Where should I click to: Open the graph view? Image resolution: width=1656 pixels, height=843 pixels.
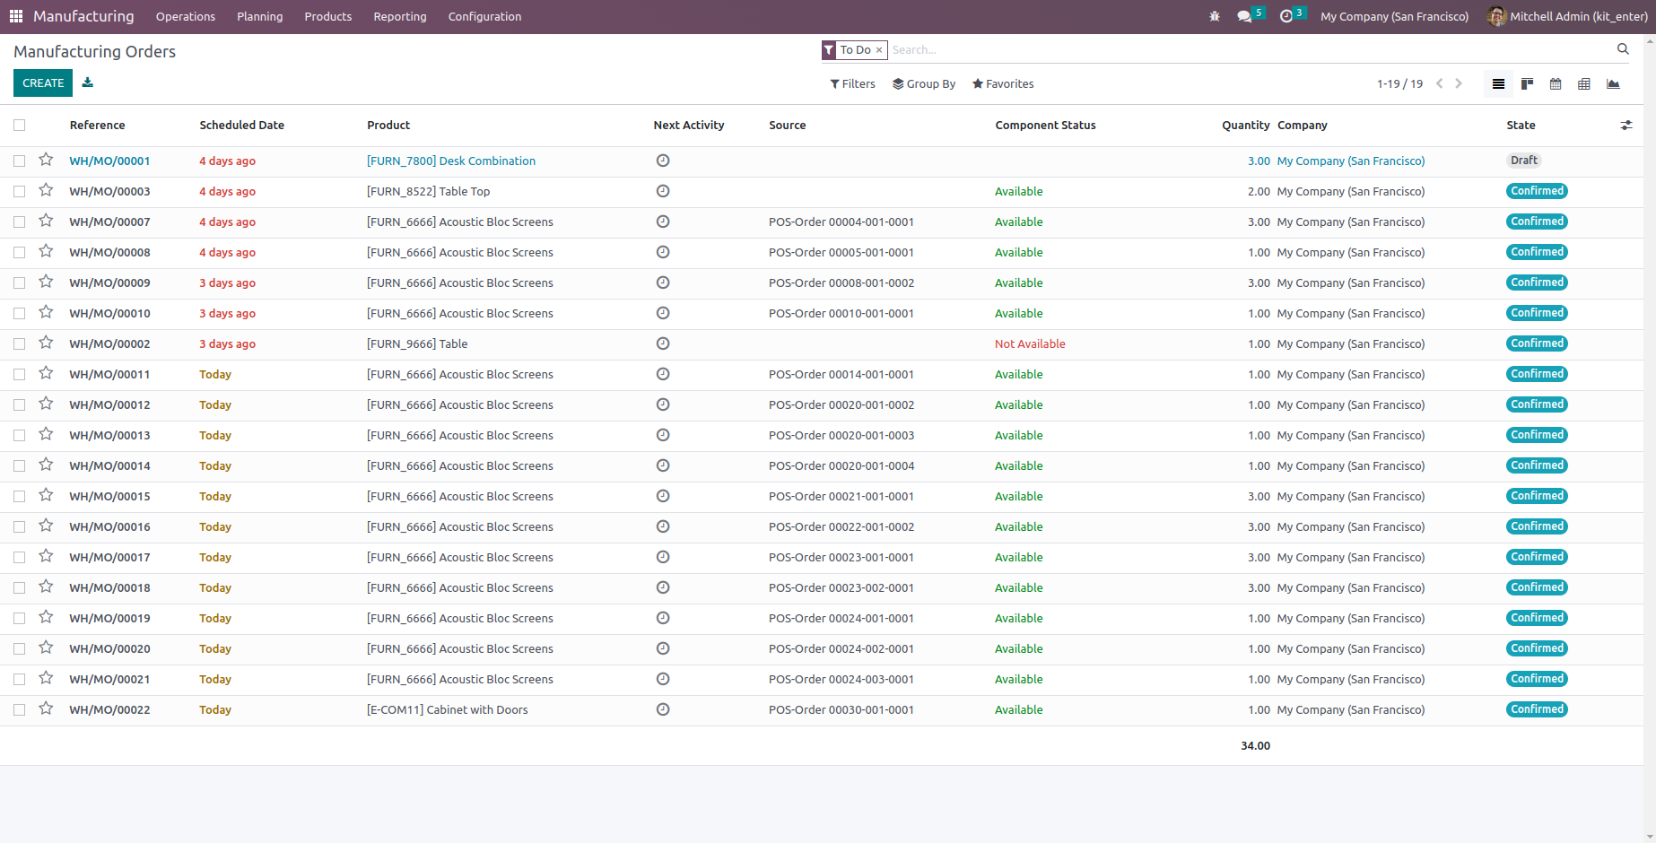pos(1613,83)
